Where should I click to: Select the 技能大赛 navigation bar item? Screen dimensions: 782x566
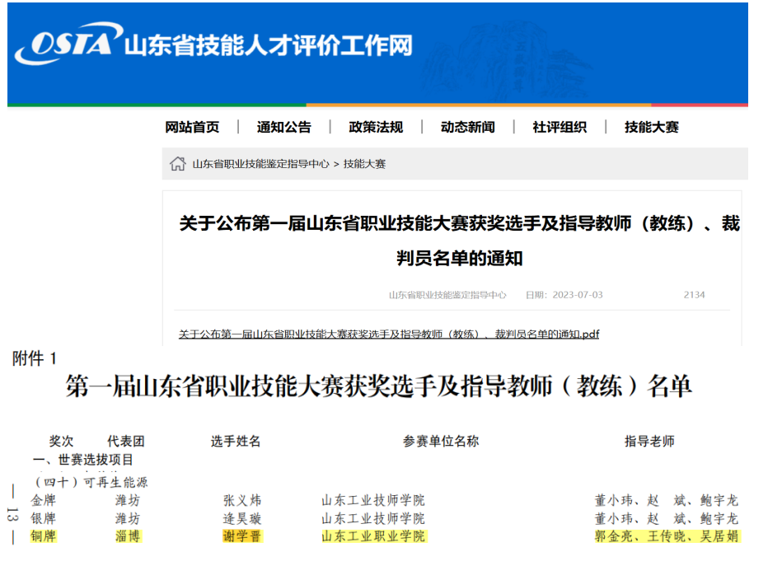coord(651,127)
